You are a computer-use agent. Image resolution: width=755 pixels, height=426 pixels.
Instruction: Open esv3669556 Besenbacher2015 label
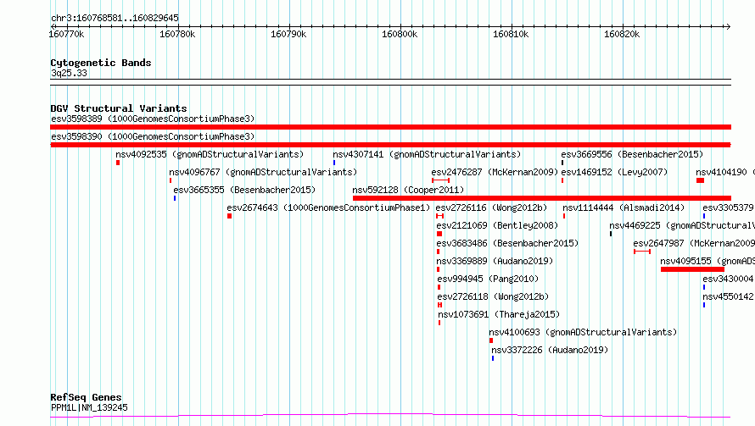click(632, 154)
